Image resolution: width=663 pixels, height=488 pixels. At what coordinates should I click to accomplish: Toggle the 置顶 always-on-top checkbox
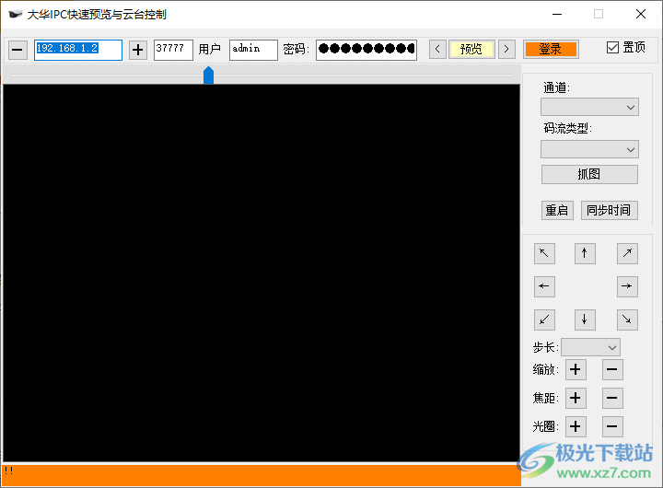[612, 47]
